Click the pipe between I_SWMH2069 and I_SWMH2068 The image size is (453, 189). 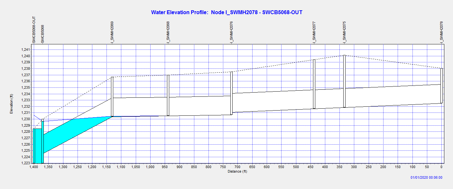pos(140,107)
